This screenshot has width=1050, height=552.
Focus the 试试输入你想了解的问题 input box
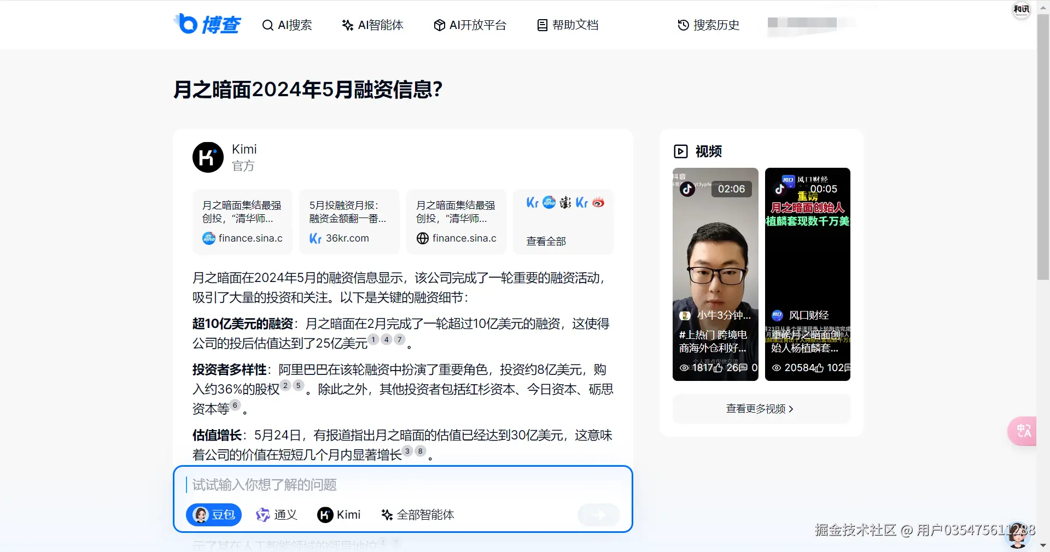pos(402,485)
